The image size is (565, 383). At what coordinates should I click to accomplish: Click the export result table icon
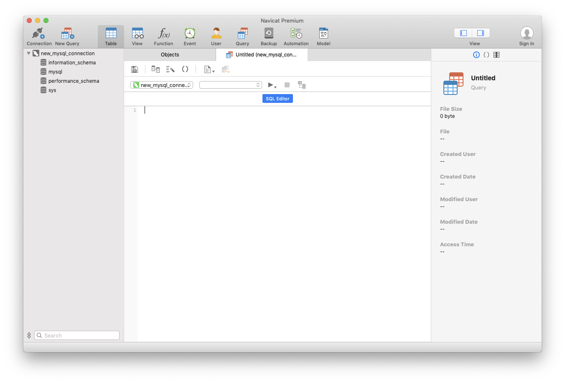pyautogui.click(x=226, y=69)
